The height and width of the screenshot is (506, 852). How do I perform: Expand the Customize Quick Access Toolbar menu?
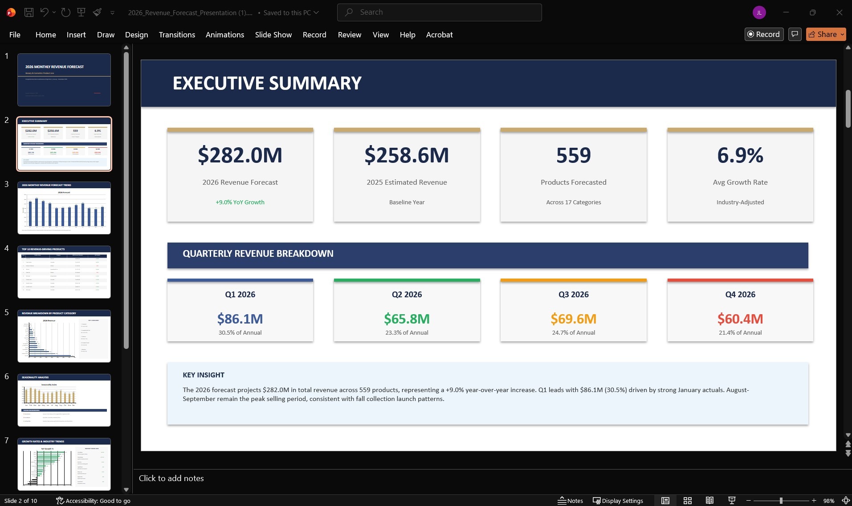click(112, 12)
